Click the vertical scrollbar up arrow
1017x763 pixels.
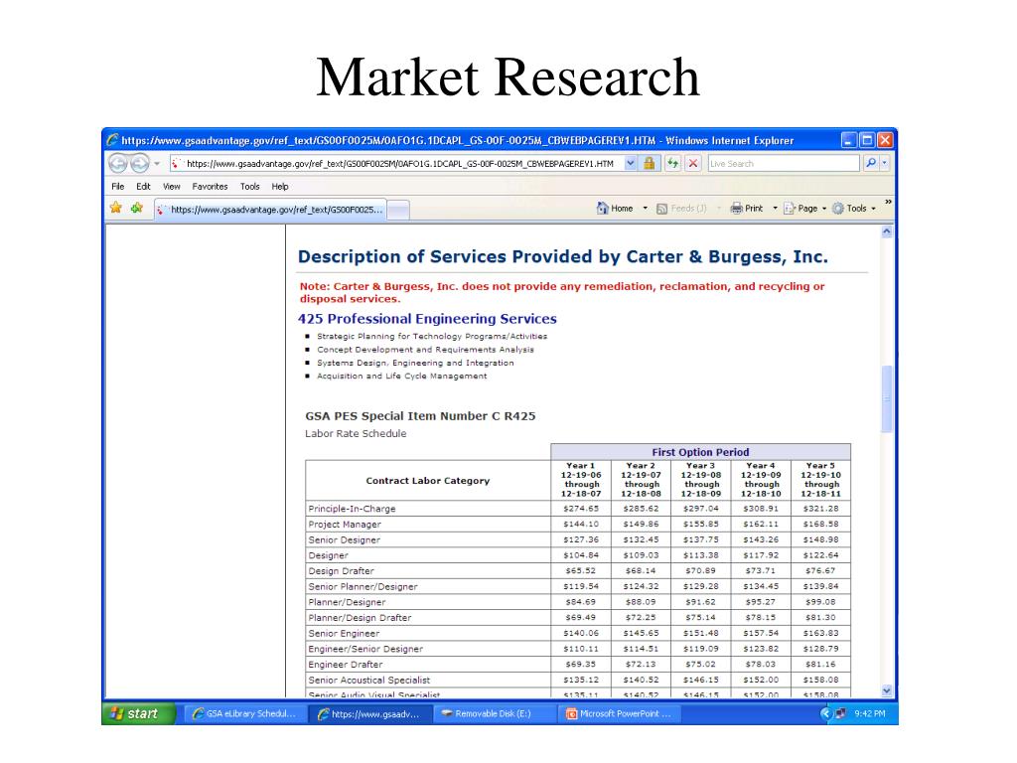click(887, 231)
